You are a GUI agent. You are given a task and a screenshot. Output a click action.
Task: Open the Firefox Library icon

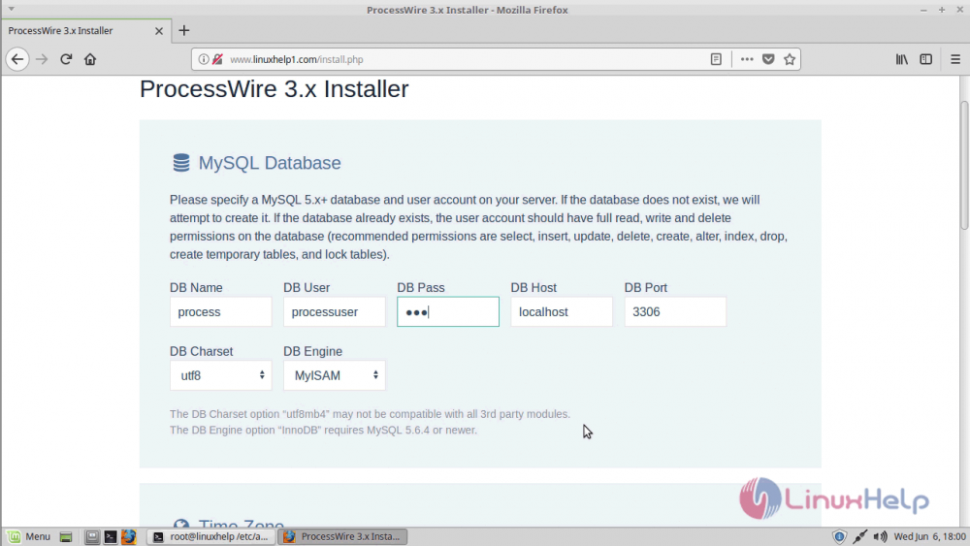click(x=901, y=59)
